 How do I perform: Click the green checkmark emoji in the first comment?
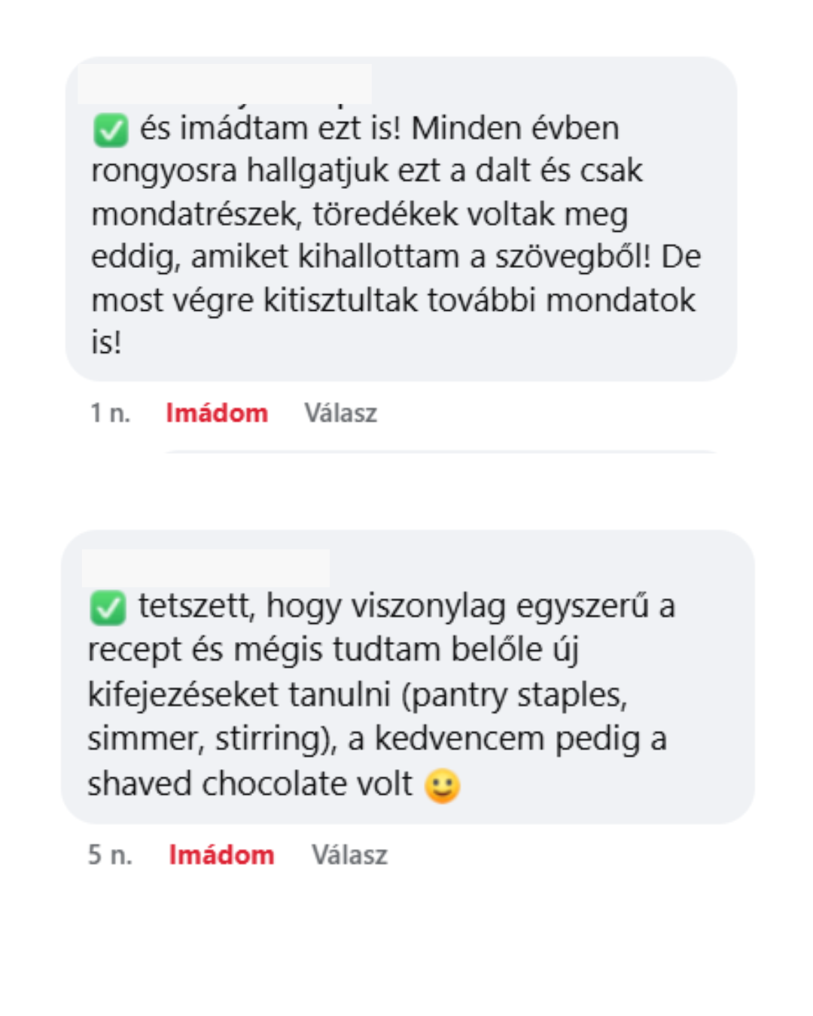coord(111,130)
